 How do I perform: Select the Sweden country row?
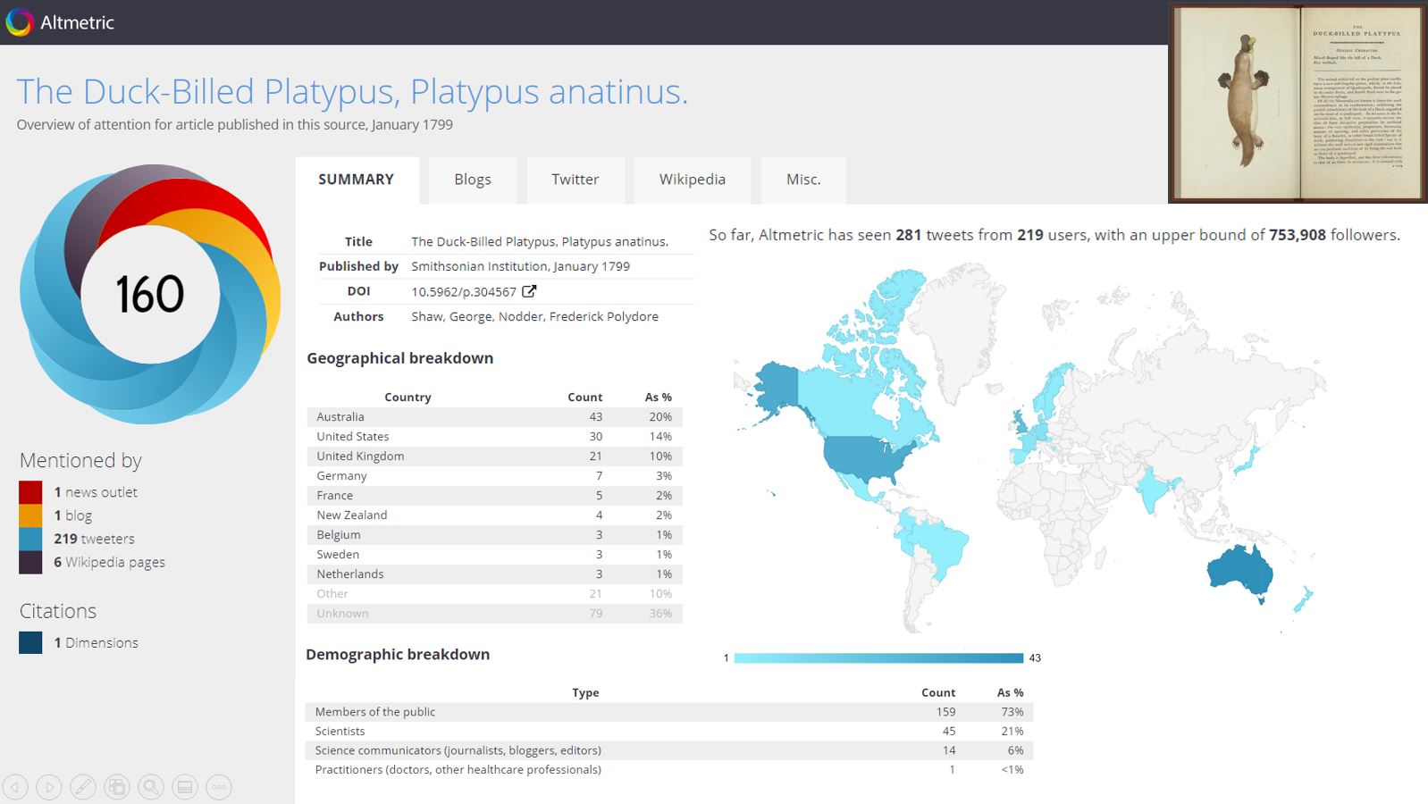[494, 555]
